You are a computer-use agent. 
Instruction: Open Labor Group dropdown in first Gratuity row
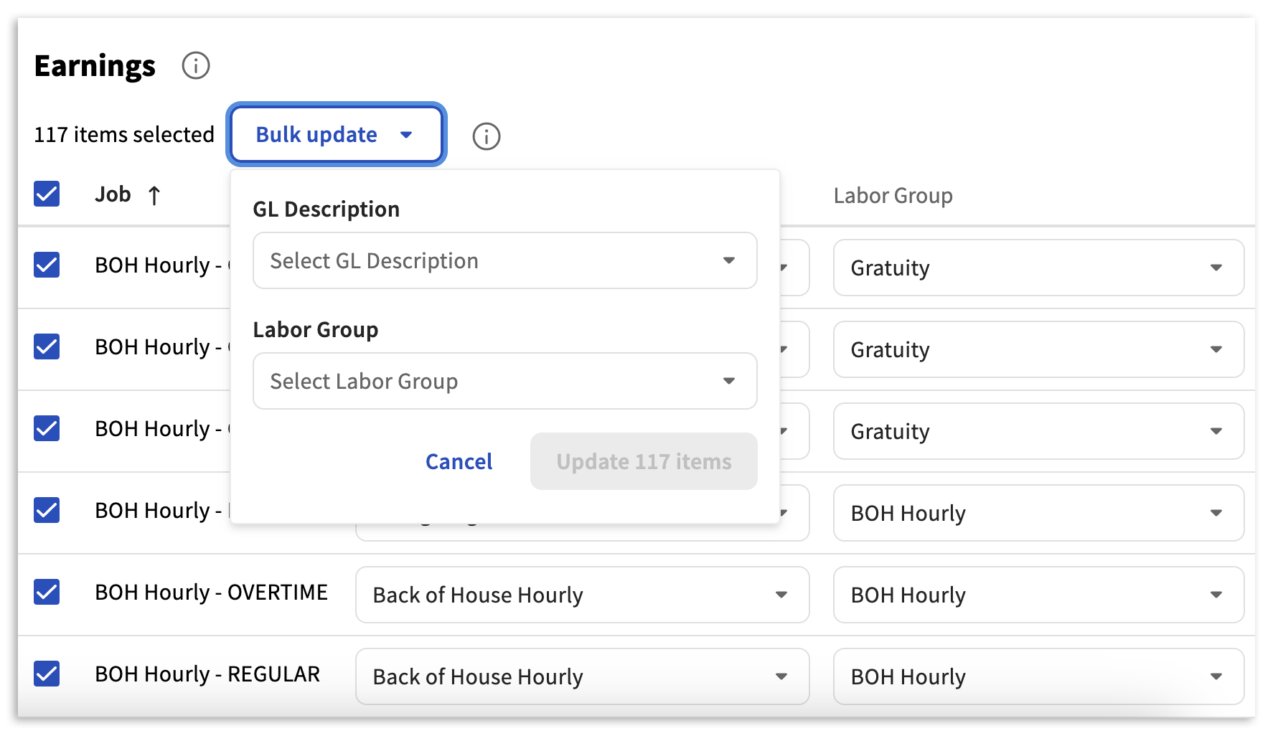coord(1038,268)
